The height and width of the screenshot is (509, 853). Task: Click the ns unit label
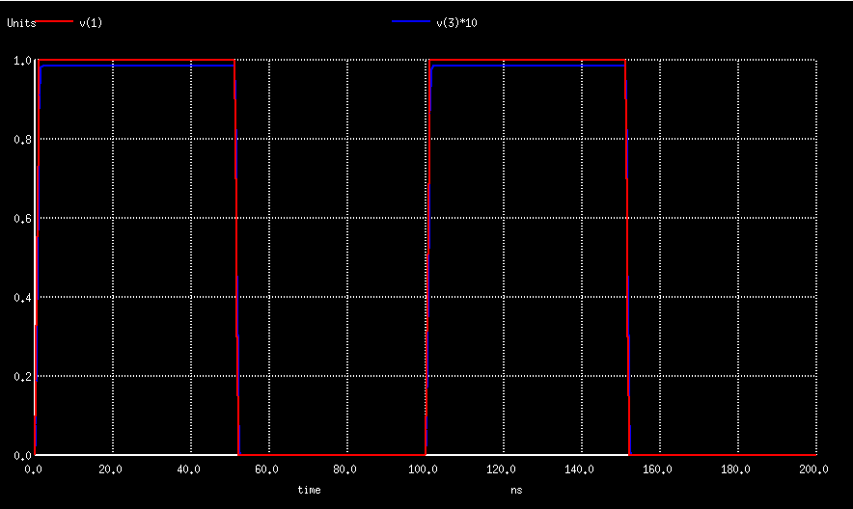pyautogui.click(x=517, y=490)
